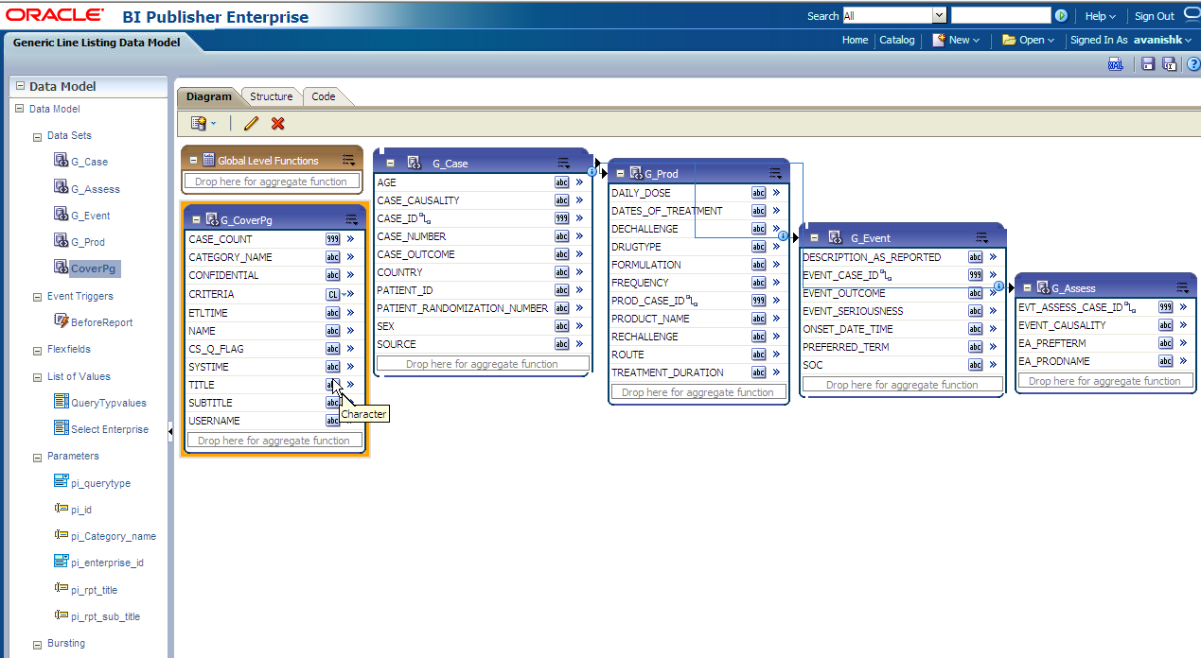The image size is (1201, 658).
Task: Click the CASE_ID 999 number type icon
Action: click(x=561, y=218)
